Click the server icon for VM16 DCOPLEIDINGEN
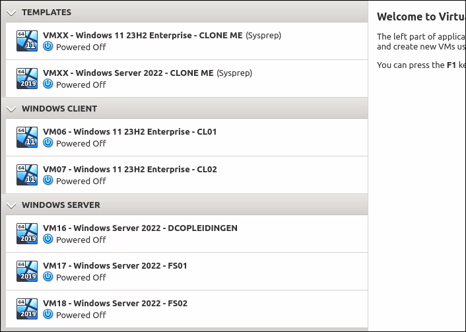Screen dimensions: 466x332 pos(27,234)
